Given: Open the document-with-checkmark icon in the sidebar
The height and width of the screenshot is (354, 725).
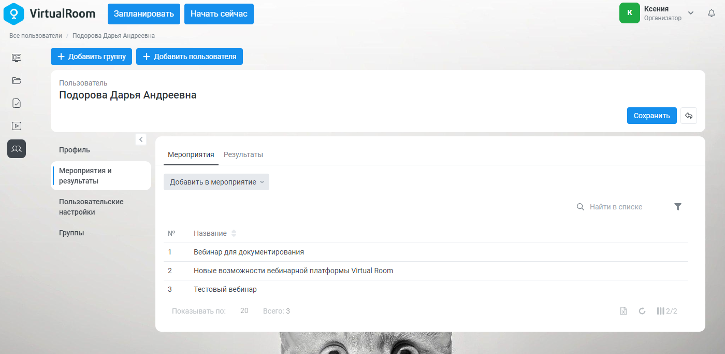Looking at the screenshot, I should pos(17,103).
